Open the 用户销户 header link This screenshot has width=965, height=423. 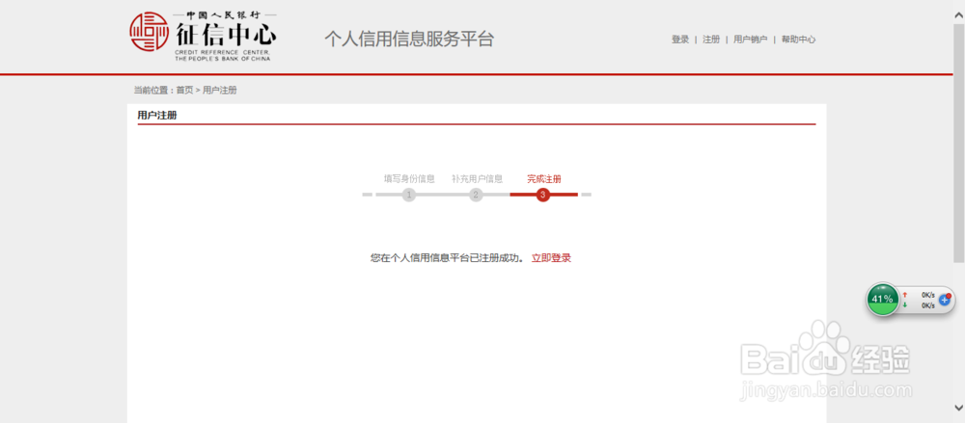tap(750, 40)
